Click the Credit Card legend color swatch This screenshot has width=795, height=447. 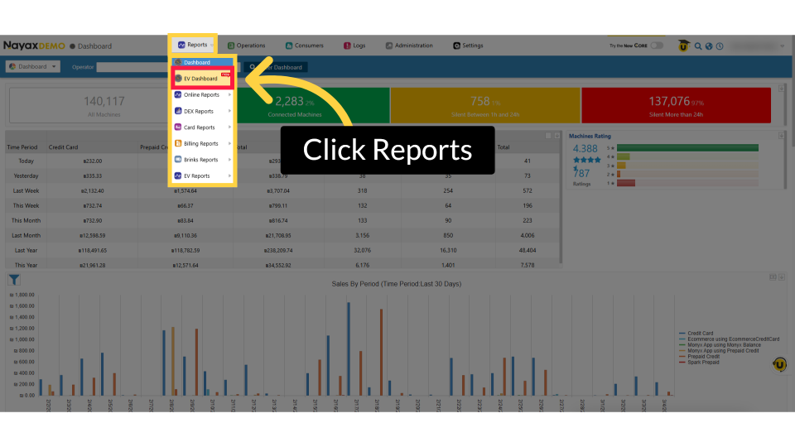(x=682, y=334)
